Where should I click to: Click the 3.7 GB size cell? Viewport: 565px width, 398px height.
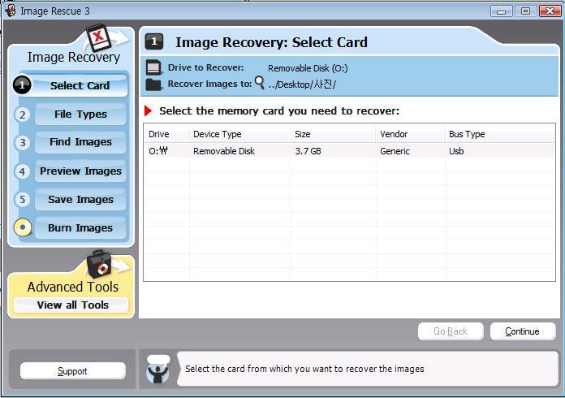tap(308, 151)
